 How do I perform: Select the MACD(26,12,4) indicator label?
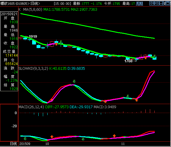click(x=31, y=107)
